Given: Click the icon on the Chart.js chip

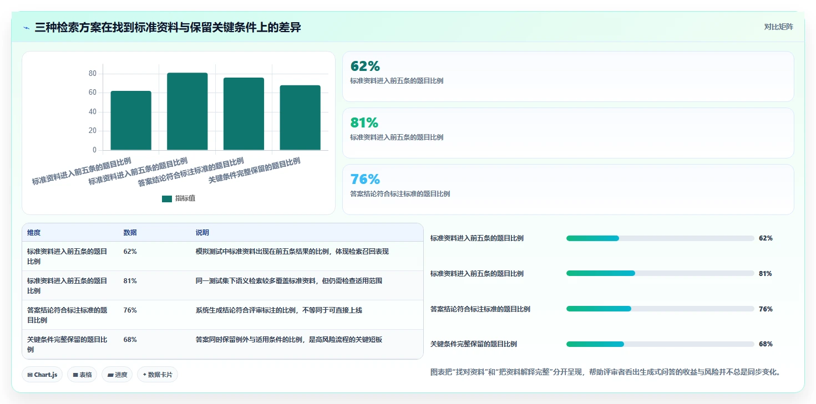Looking at the screenshot, I should point(29,375).
